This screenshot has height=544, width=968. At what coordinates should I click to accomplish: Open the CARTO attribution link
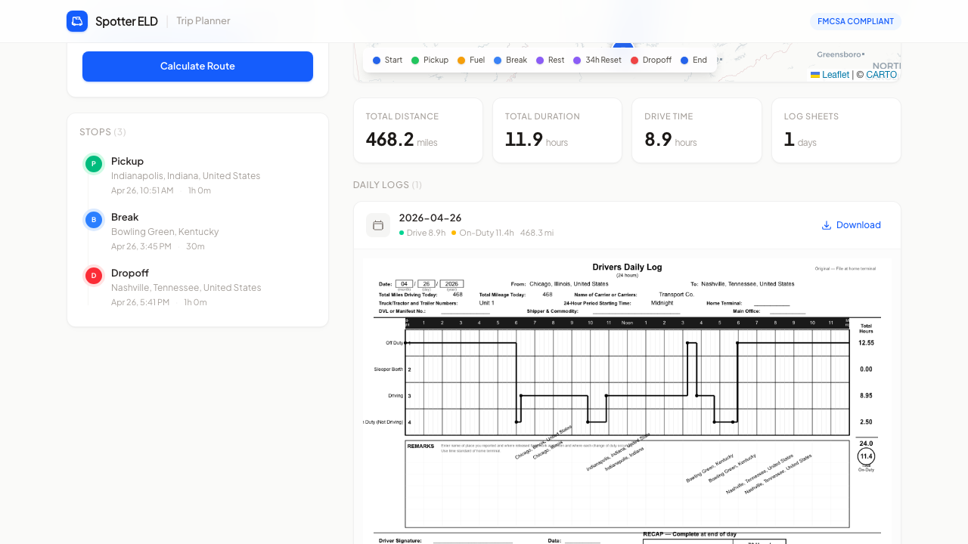click(x=881, y=75)
